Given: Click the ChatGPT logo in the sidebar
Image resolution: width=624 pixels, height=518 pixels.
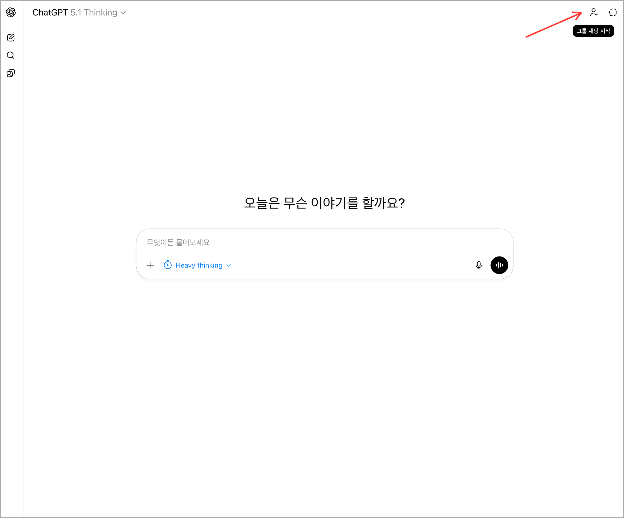Looking at the screenshot, I should click(11, 12).
